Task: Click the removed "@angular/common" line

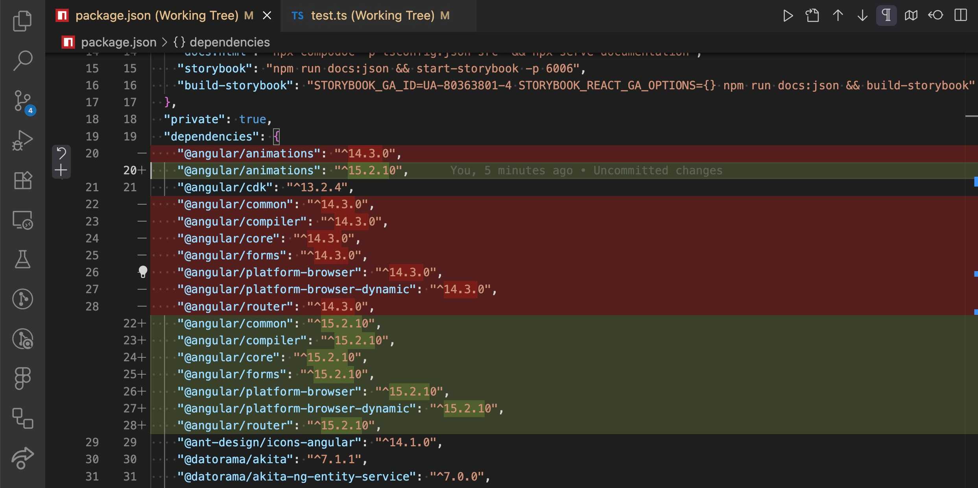Action: click(564, 204)
